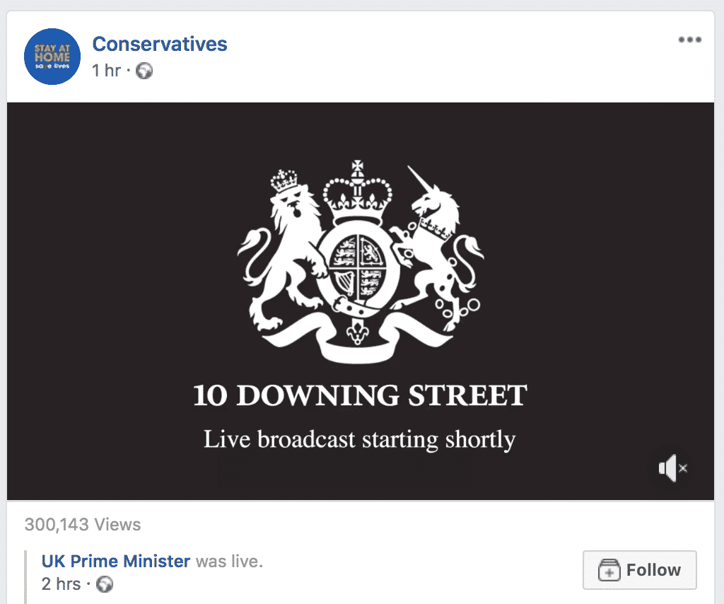Click the ribbon banner beneath the crest
Image resolution: width=724 pixels, height=604 pixels.
point(357,339)
